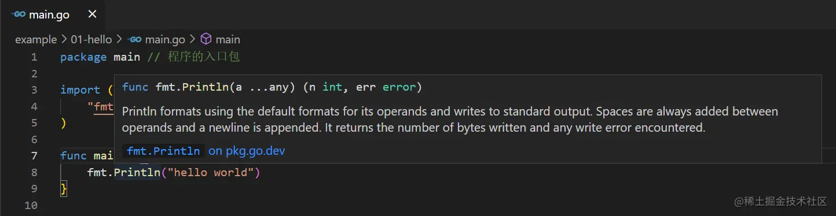The height and width of the screenshot is (216, 836).
Task: Click the package keyword on line 1
Action: (83, 57)
